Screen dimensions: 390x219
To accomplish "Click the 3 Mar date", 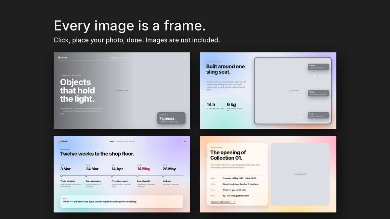I will point(65,169).
